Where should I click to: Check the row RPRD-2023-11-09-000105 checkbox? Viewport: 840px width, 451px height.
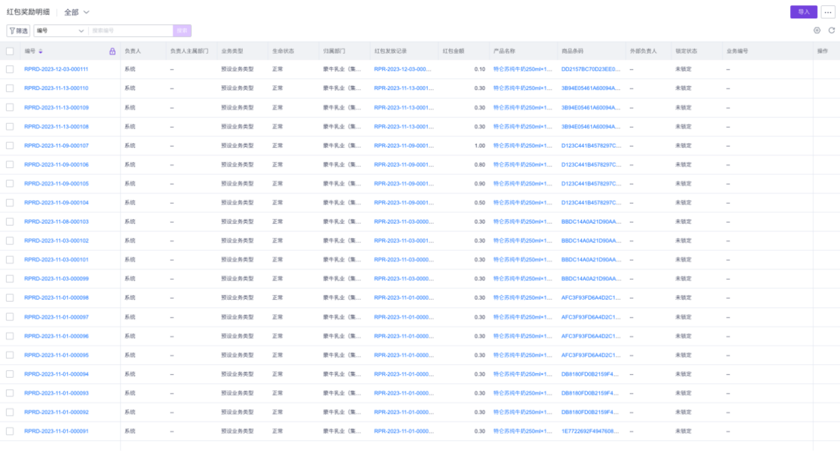10,184
